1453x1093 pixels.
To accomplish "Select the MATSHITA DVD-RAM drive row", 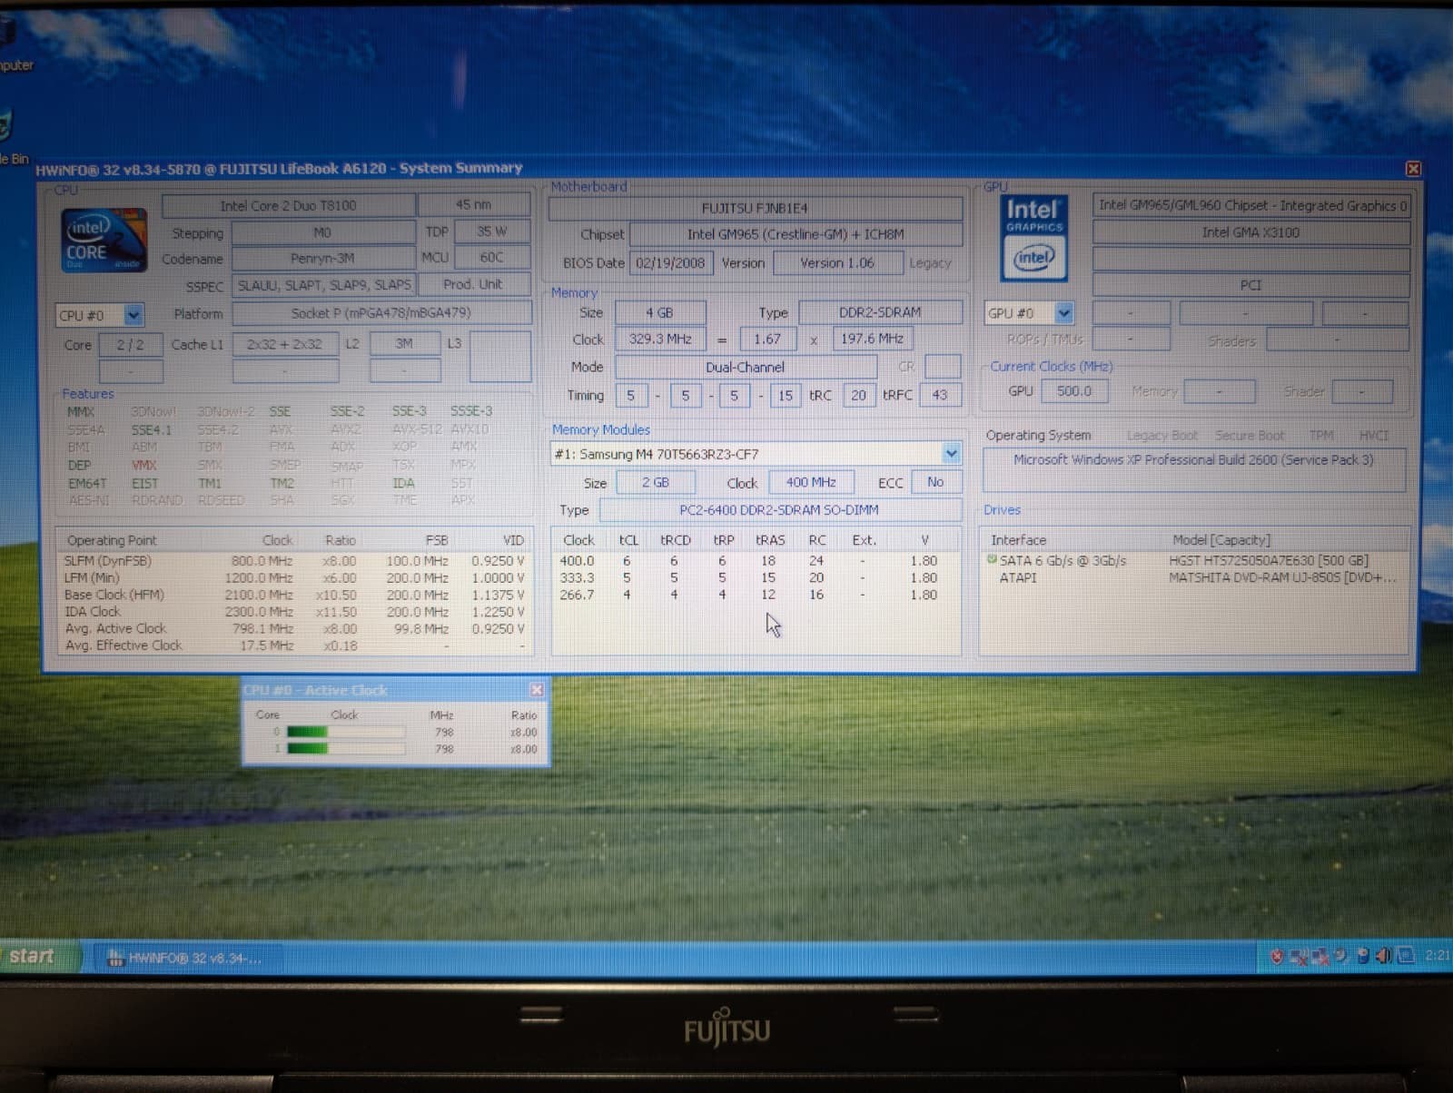I will (x=1194, y=577).
